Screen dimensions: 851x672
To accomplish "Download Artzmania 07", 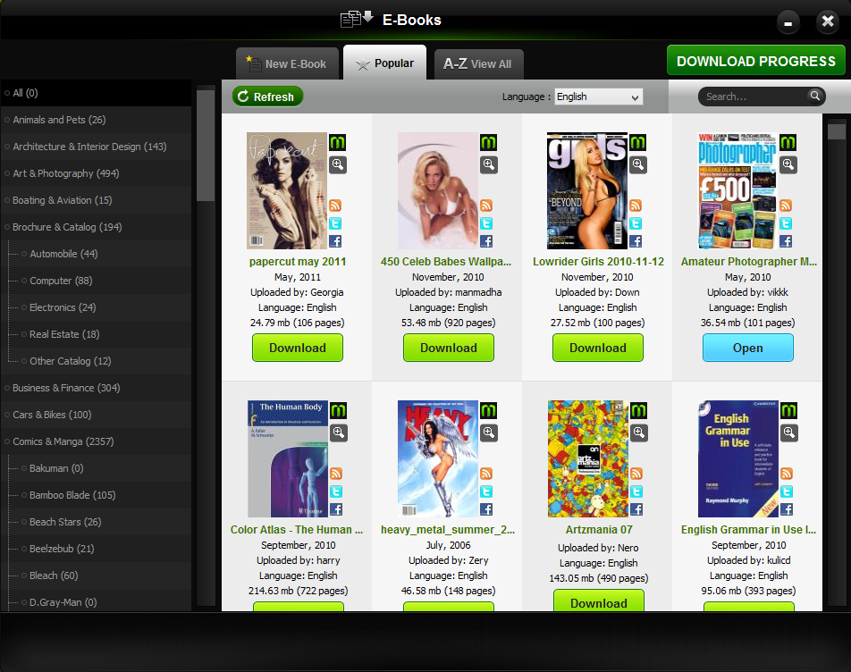I will pos(599,601).
